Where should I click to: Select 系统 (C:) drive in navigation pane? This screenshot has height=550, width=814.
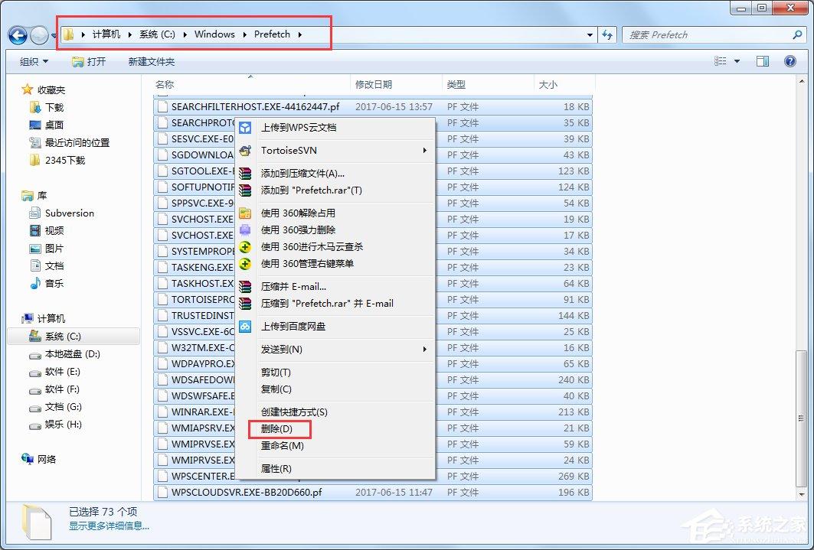click(74, 337)
